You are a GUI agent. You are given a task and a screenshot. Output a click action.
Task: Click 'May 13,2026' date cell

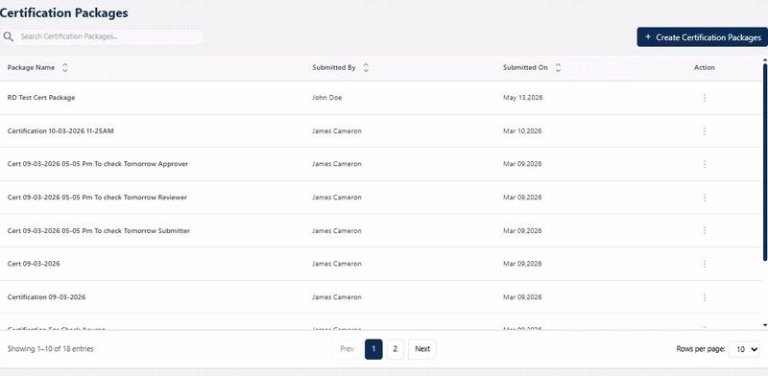pyautogui.click(x=522, y=98)
